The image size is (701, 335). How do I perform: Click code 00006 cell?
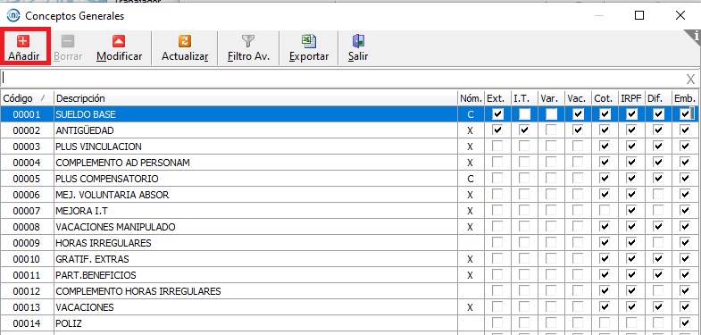click(x=27, y=195)
